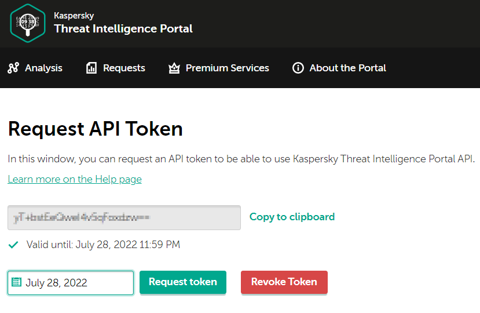Follow the Learn more on Help page link
The width and height of the screenshot is (480, 313).
[x=75, y=179]
